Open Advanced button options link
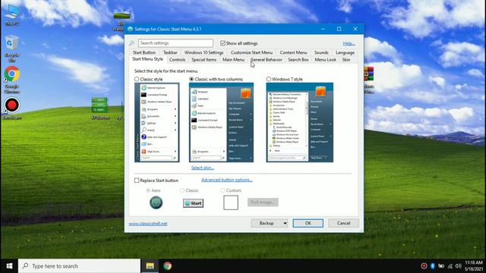The image size is (486, 273). tap(227, 180)
